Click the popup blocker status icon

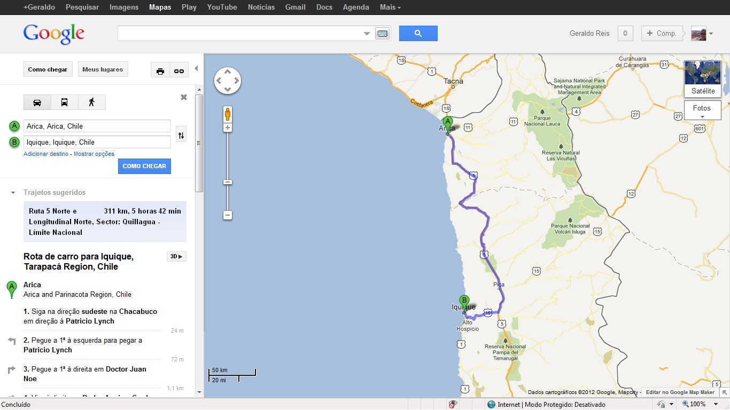pos(453,404)
